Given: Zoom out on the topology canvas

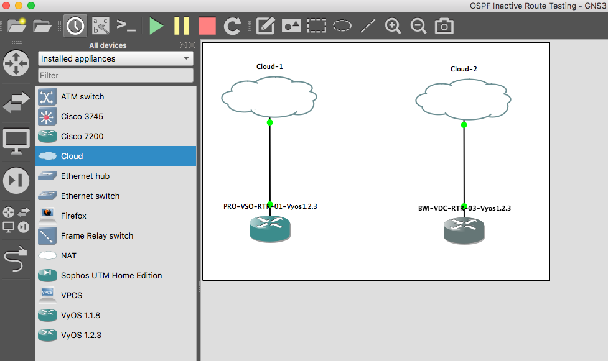Looking at the screenshot, I should [x=418, y=25].
